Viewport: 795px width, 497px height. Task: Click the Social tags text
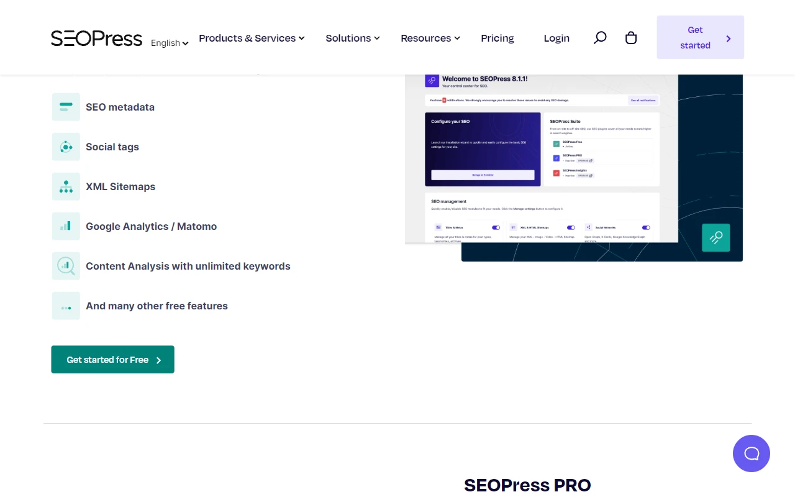(x=112, y=147)
